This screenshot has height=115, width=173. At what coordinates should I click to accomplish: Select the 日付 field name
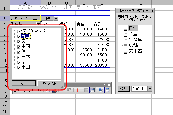[133, 28]
